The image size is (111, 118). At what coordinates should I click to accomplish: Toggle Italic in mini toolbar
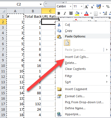tap(65, 13)
